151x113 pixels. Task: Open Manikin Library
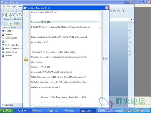pos(10,52)
